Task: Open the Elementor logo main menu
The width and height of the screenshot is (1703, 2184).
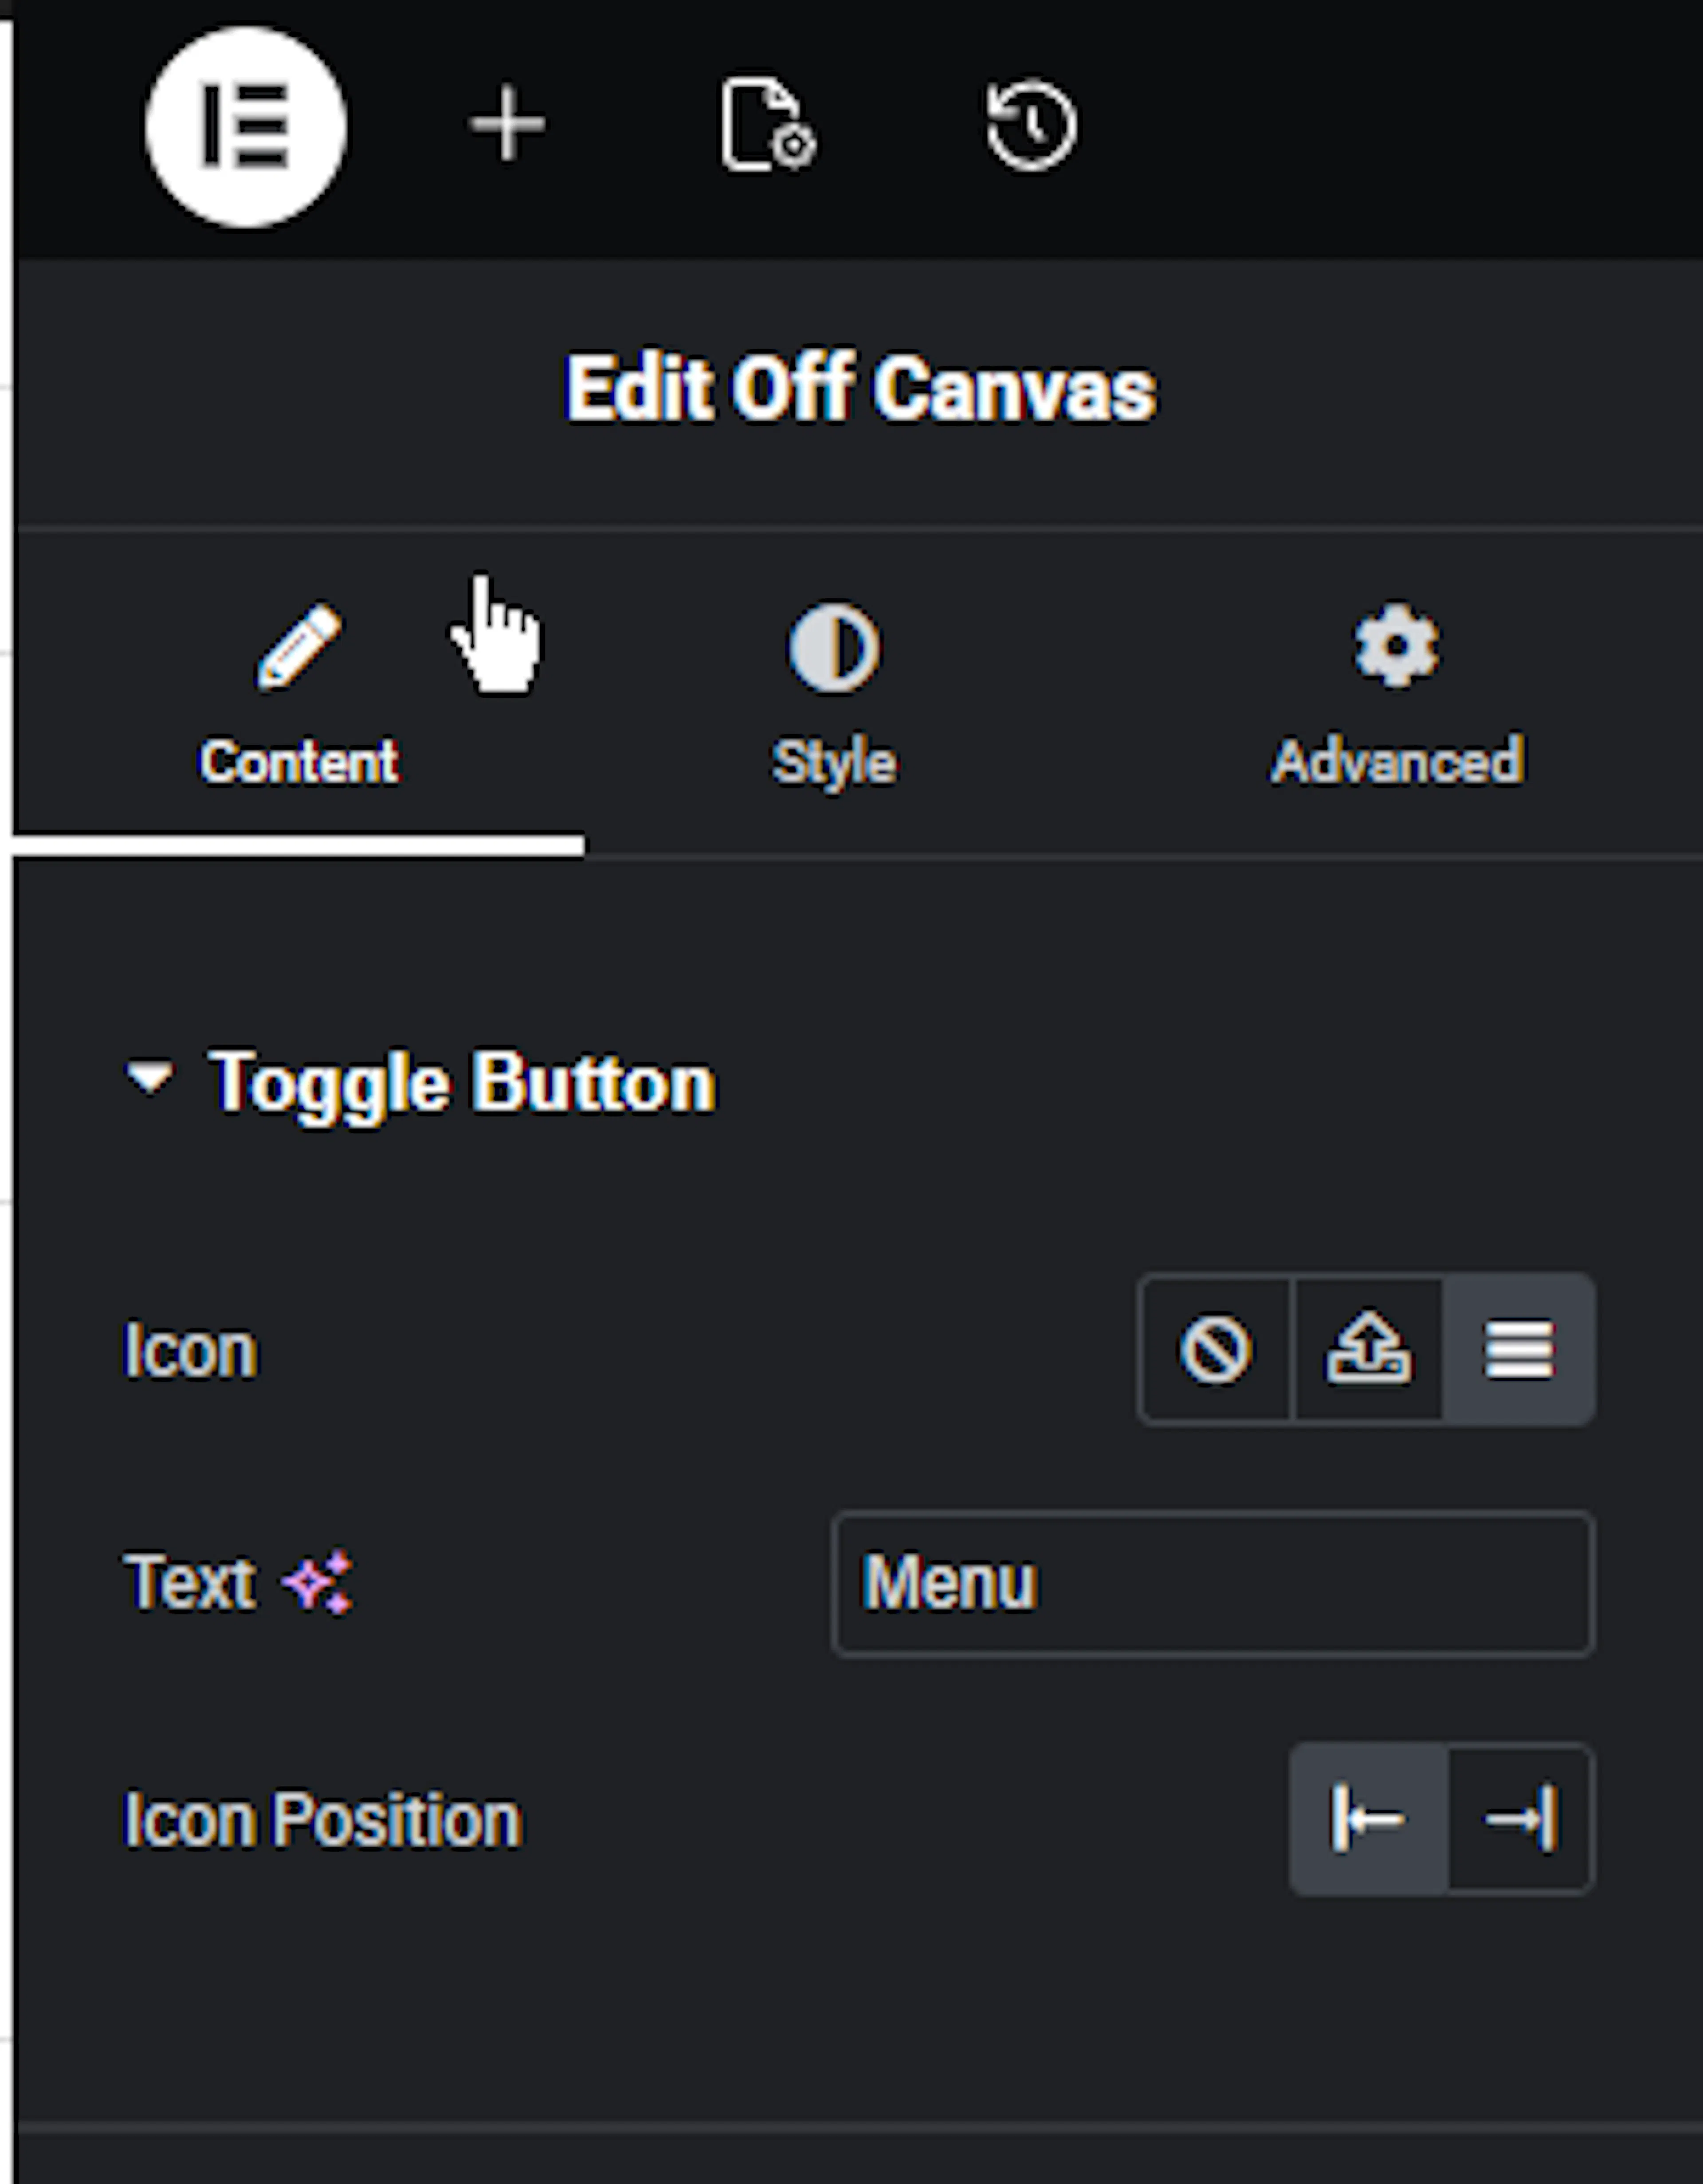Action: [246, 127]
